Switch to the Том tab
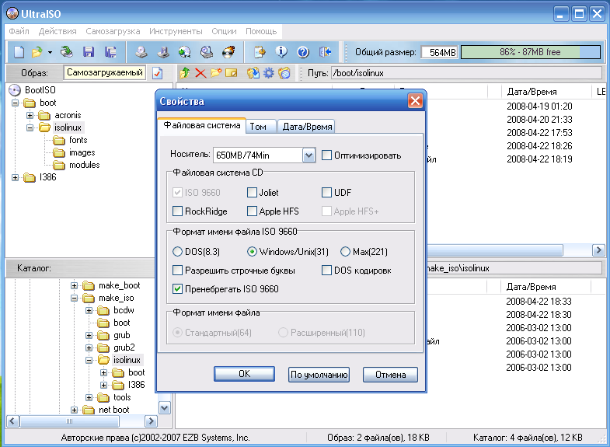The image size is (610, 447). coord(261,127)
